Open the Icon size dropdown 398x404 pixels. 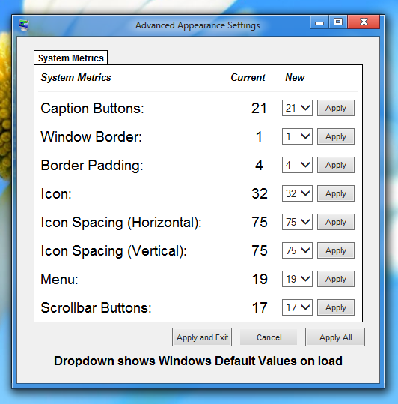point(297,193)
